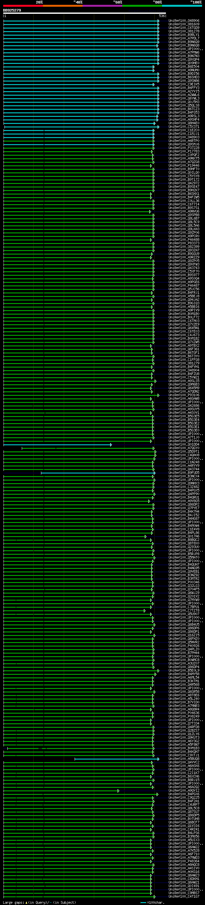Open hit UniRef100_A9V8G5
205x905 pixels.
pyautogui.click(x=184, y=501)
